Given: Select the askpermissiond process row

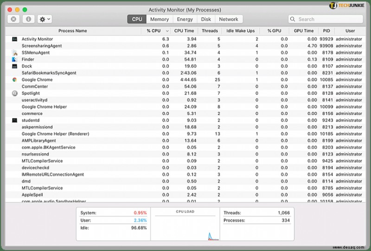Looking at the screenshot, I should tap(185, 127).
